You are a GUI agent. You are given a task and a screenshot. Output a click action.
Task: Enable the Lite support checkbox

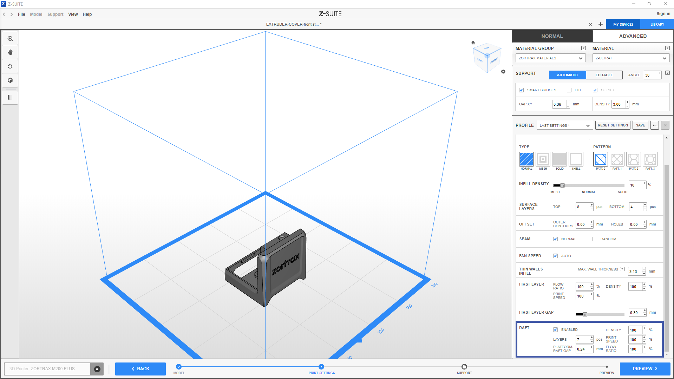tap(569, 90)
